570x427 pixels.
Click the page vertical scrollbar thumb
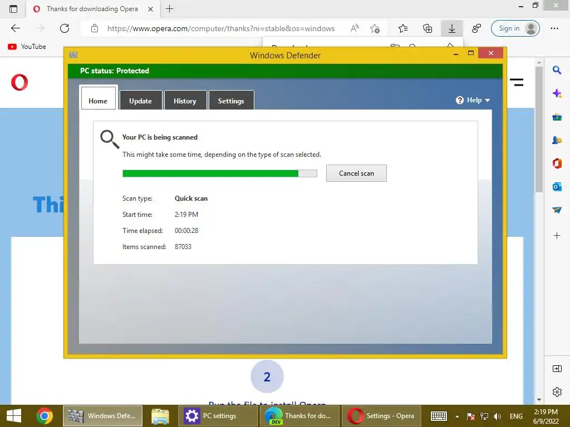539,129
